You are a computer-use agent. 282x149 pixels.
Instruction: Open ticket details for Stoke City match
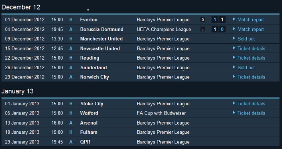pos(251,104)
